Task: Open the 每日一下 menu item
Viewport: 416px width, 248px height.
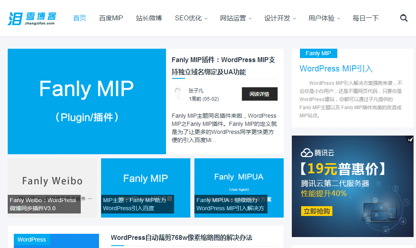Action: coord(366,18)
